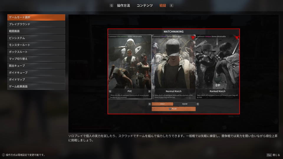
Task: Click the E key icon beside 戦闘
Action: (x=172, y=6)
